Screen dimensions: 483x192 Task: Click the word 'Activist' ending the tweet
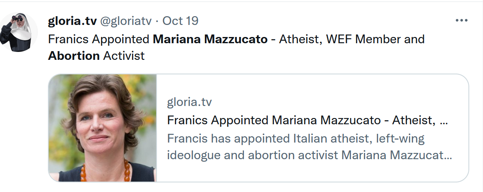click(124, 56)
